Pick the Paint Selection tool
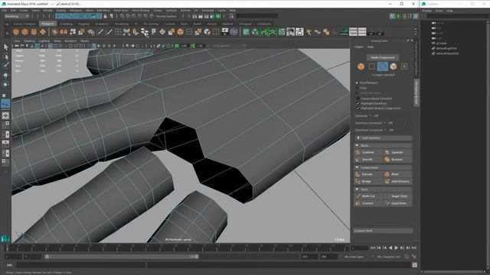Screen dimensions: 490x275 coord(5,65)
